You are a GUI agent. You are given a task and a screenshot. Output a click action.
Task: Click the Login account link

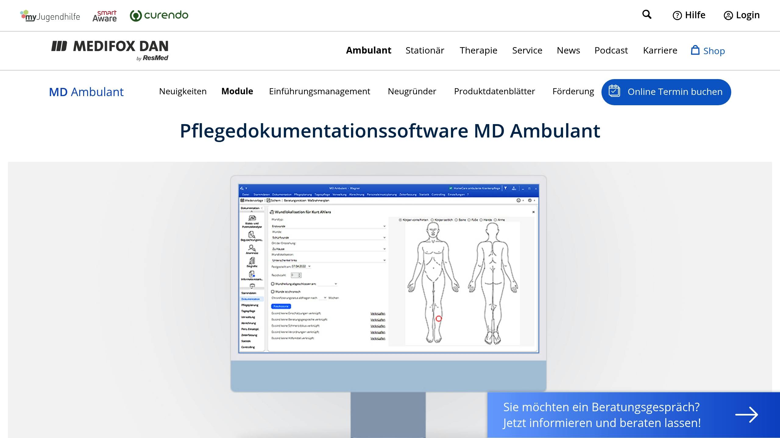tap(742, 15)
